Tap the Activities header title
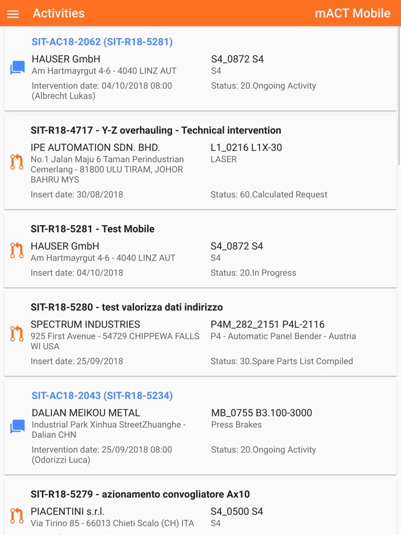Screen dimensions: 401x535 (59, 13)
